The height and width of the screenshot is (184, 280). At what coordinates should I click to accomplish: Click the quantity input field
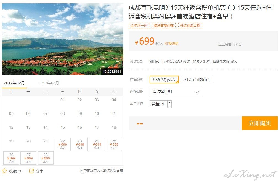point(159,104)
